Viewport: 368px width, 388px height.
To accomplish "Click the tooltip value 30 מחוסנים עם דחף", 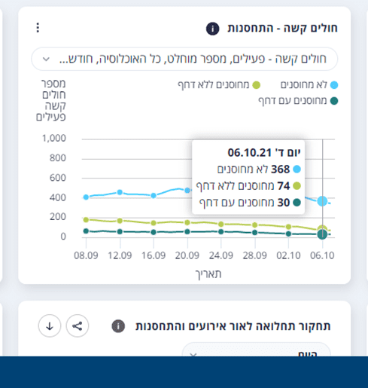I will pos(250,203).
